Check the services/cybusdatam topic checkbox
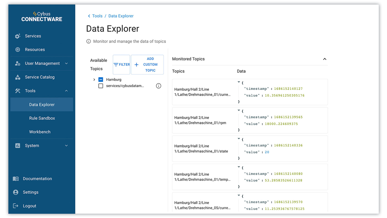387x218 pixels. [101, 86]
